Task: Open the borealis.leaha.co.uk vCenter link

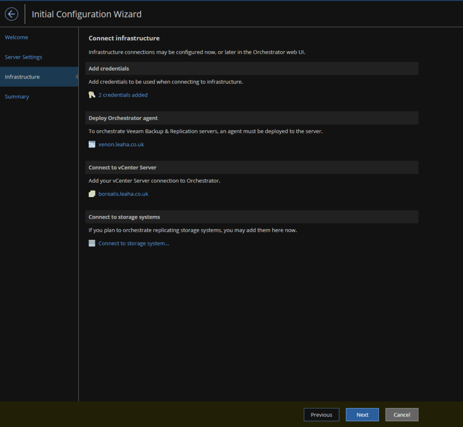Action: tap(123, 194)
